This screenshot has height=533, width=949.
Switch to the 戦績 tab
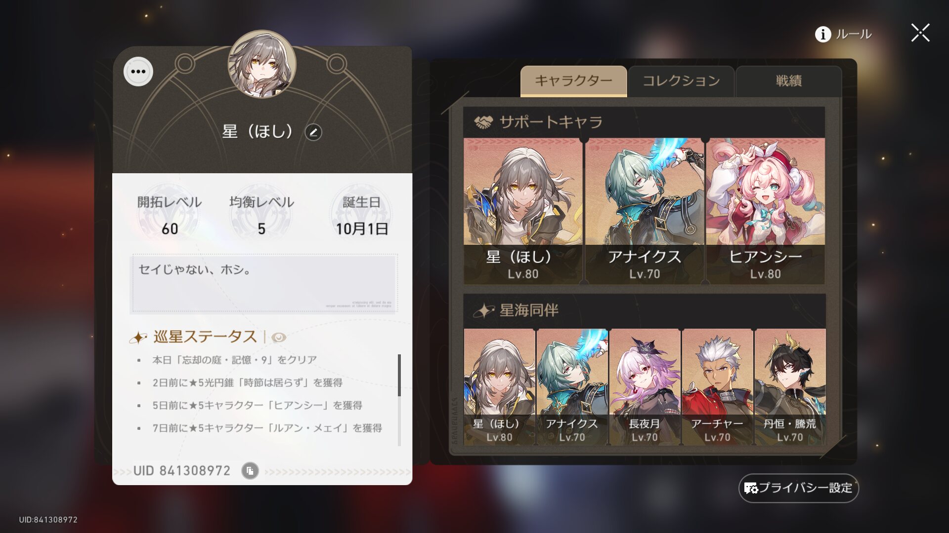click(789, 81)
